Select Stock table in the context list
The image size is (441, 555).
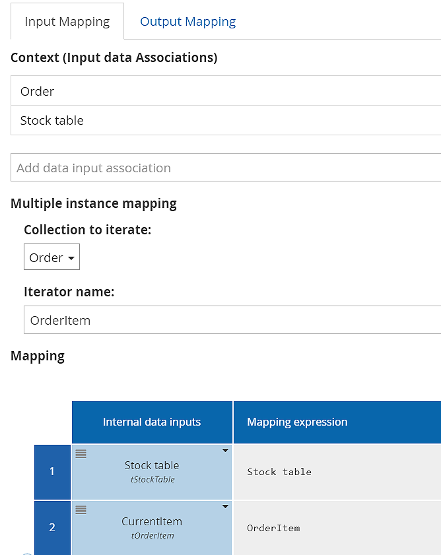coord(51,120)
